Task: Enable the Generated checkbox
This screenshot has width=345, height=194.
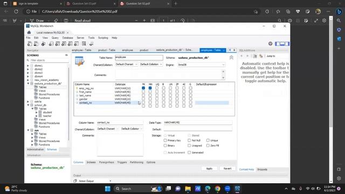Action: coord(189,153)
